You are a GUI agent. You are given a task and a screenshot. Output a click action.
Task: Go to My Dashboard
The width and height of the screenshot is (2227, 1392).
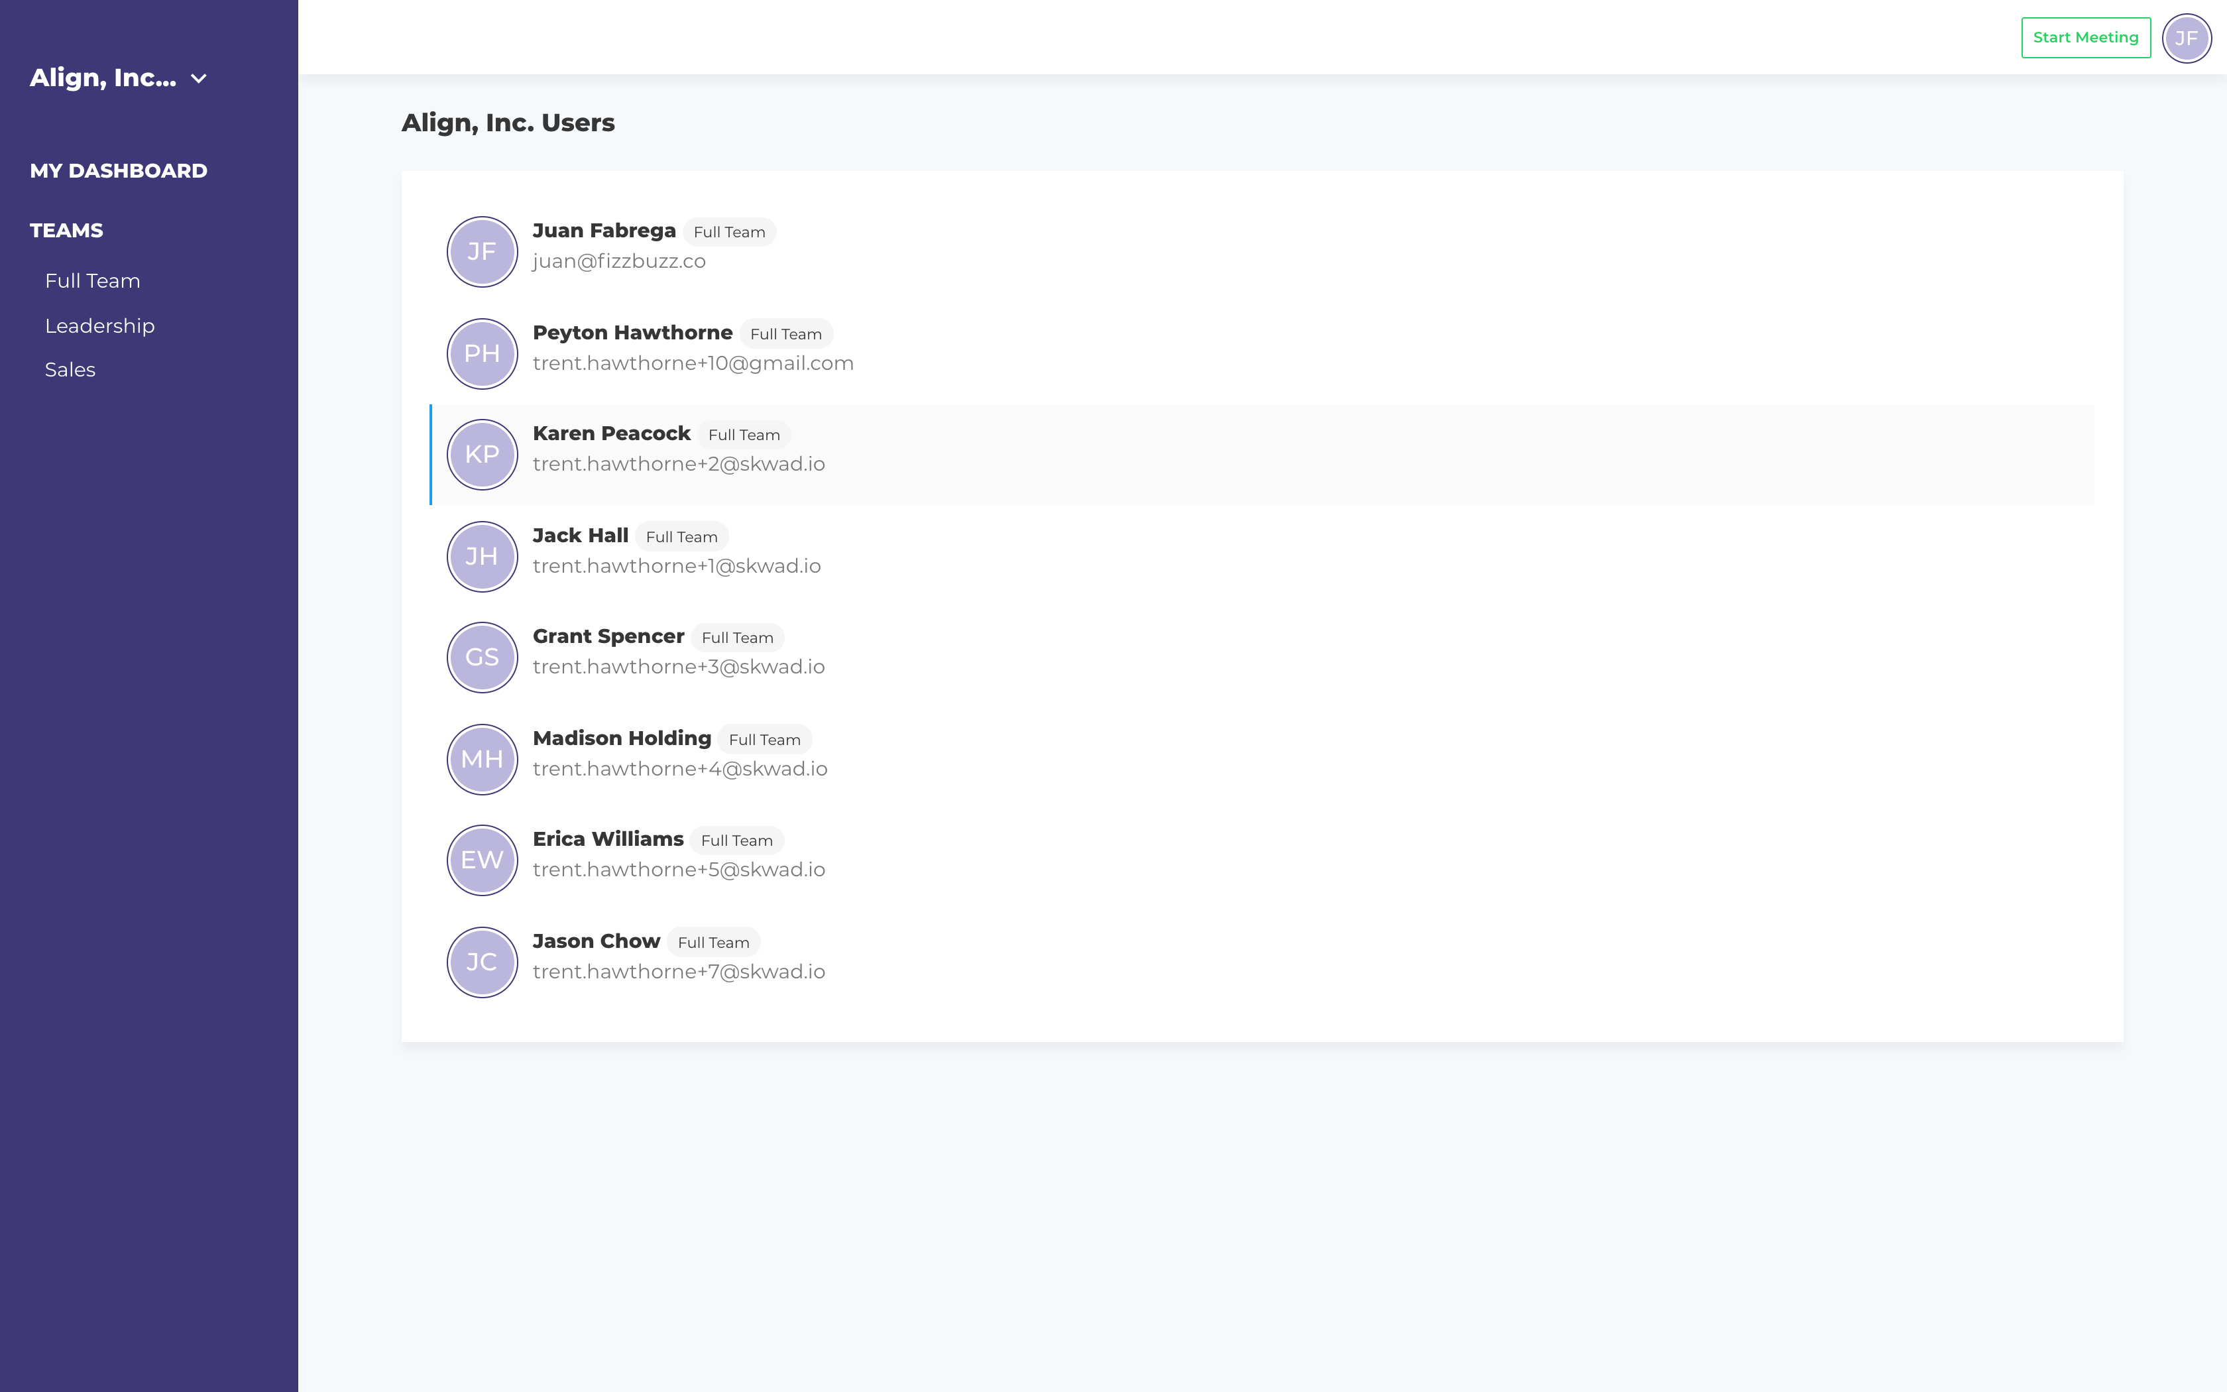[119, 171]
